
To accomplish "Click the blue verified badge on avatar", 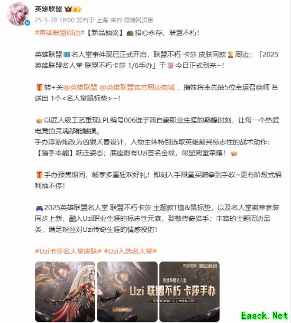I will click(27, 23).
